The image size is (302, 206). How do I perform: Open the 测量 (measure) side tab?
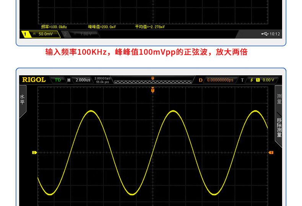tap(279, 99)
